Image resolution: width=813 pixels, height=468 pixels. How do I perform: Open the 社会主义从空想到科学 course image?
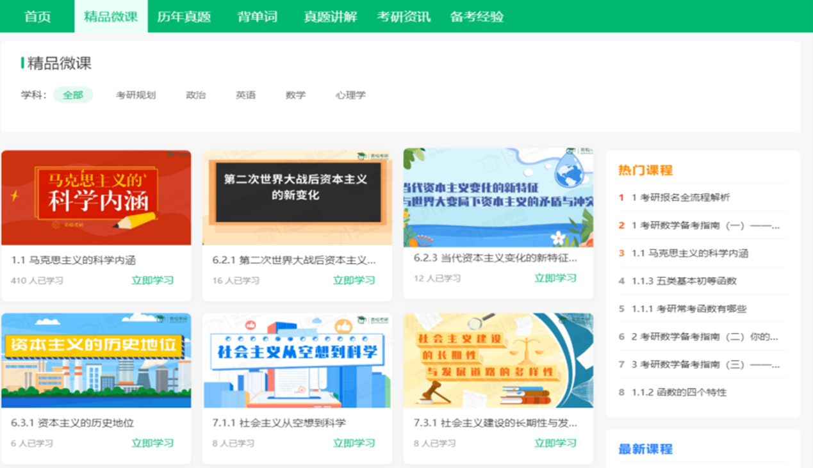click(297, 360)
